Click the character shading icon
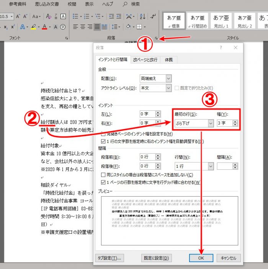 (x=56, y=27)
